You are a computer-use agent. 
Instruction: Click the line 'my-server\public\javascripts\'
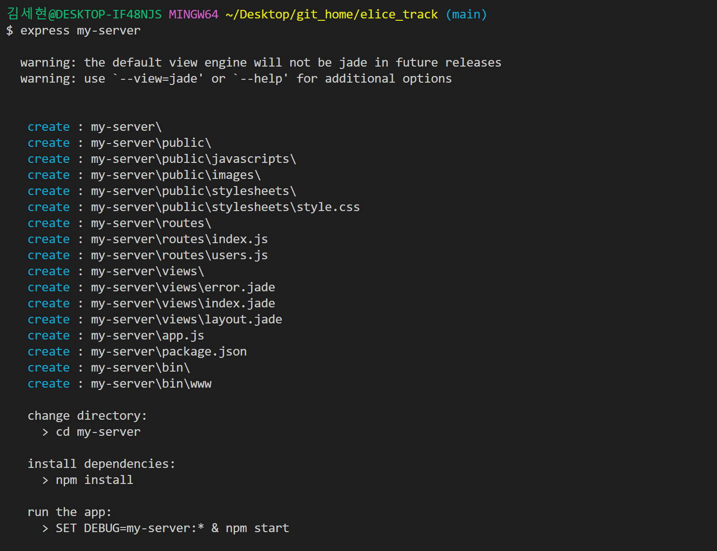(x=194, y=159)
